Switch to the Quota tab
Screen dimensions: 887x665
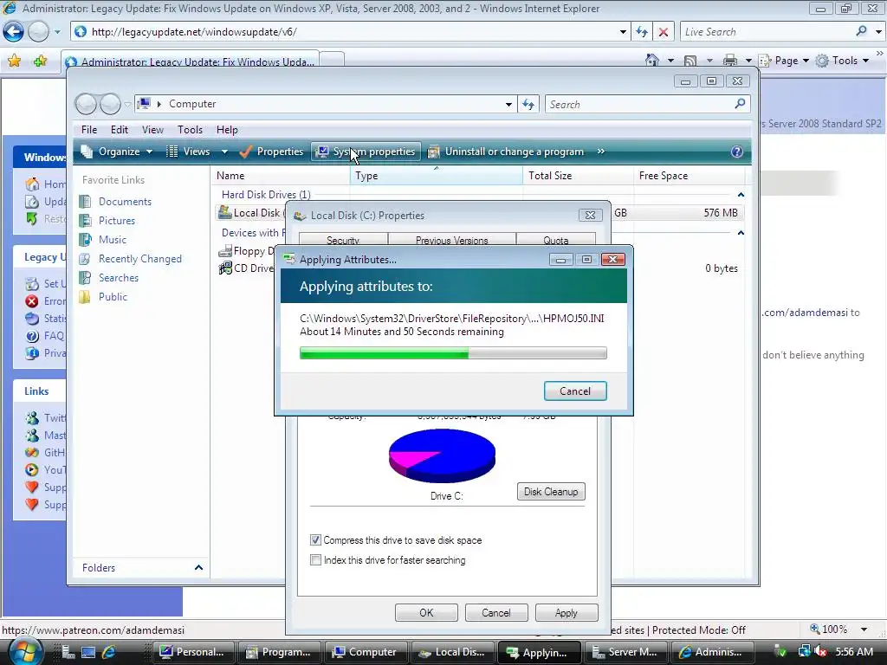[556, 240]
